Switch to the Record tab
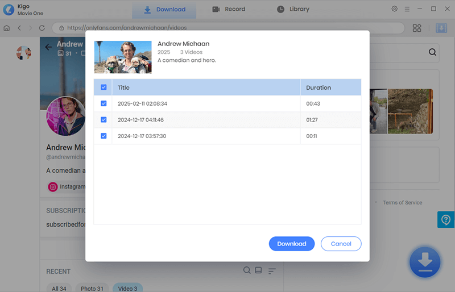 [229, 9]
